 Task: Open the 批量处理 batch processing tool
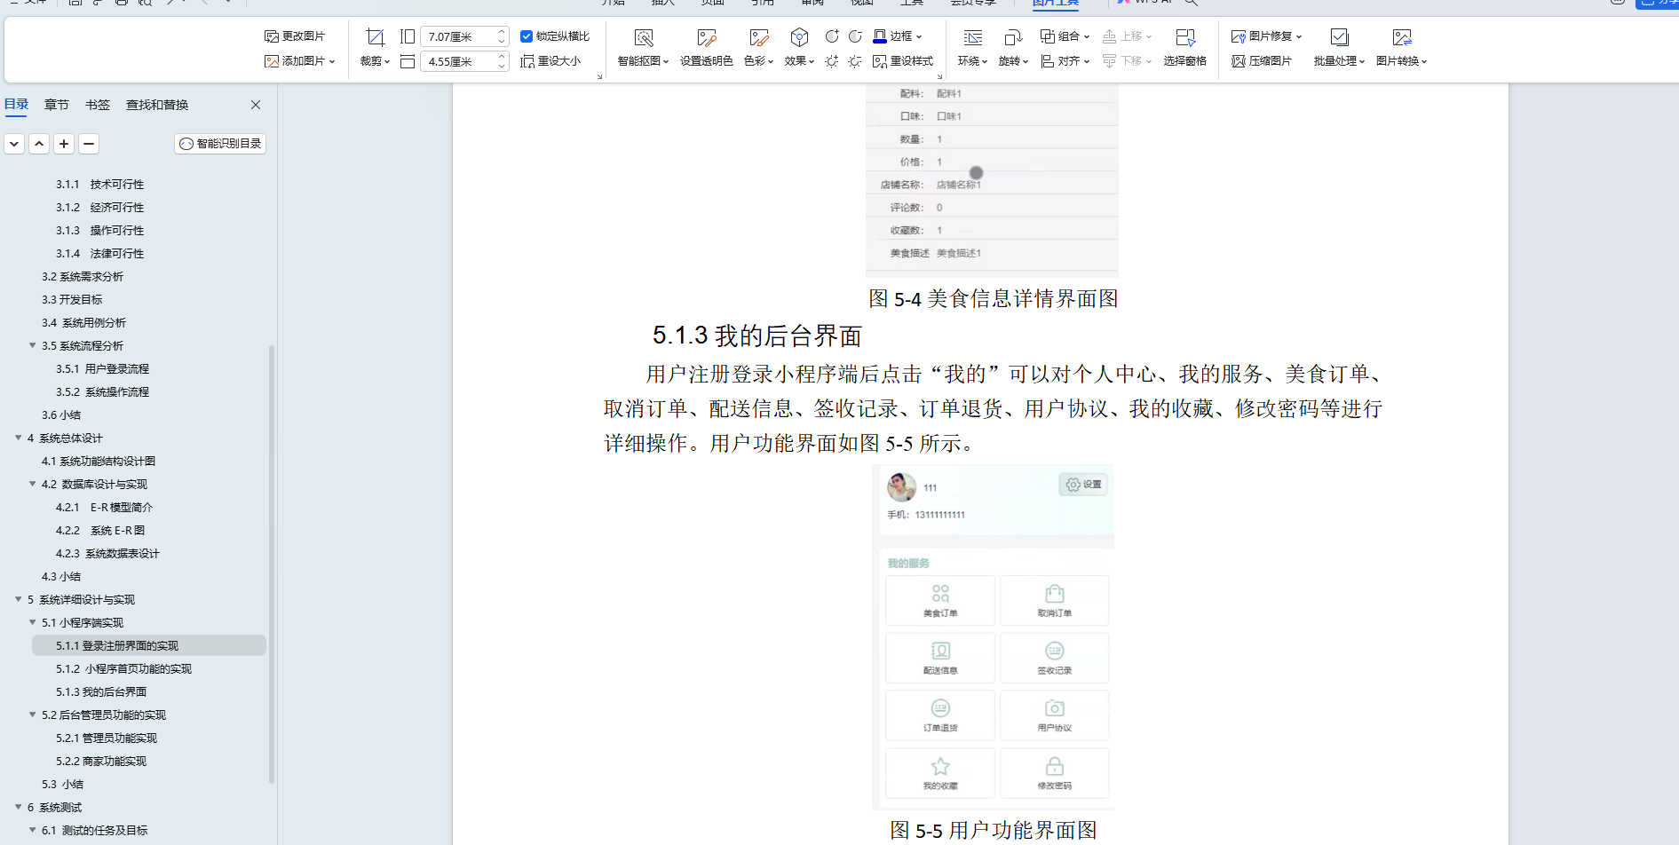pyautogui.click(x=1339, y=37)
